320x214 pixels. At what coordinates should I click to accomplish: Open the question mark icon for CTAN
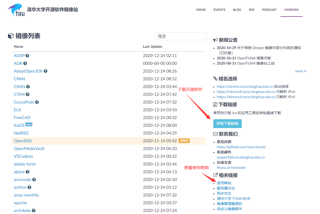coord(28,94)
